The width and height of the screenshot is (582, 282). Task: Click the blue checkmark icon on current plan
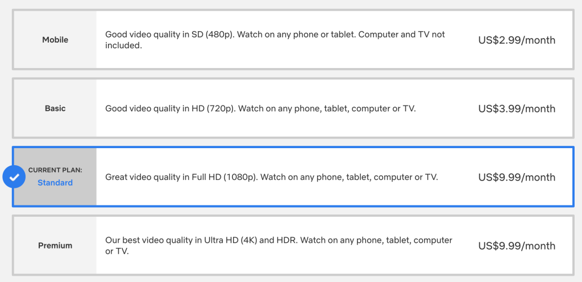click(x=14, y=178)
